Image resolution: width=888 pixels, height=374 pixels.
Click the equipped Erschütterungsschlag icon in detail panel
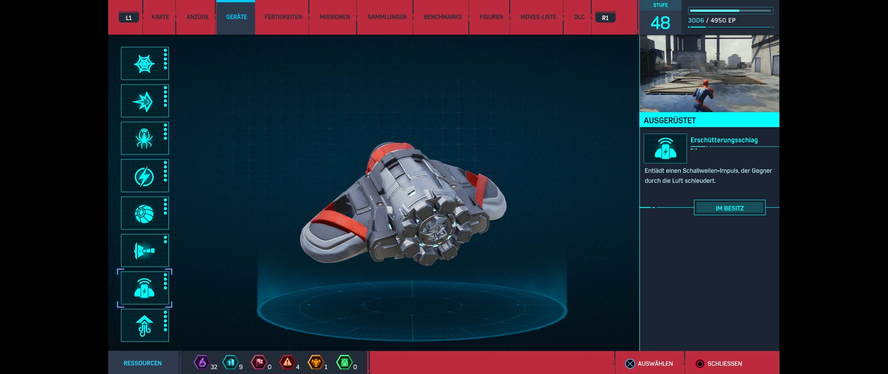click(x=665, y=148)
